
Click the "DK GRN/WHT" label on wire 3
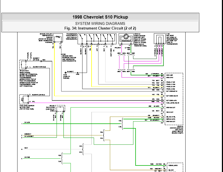(29, 136)
